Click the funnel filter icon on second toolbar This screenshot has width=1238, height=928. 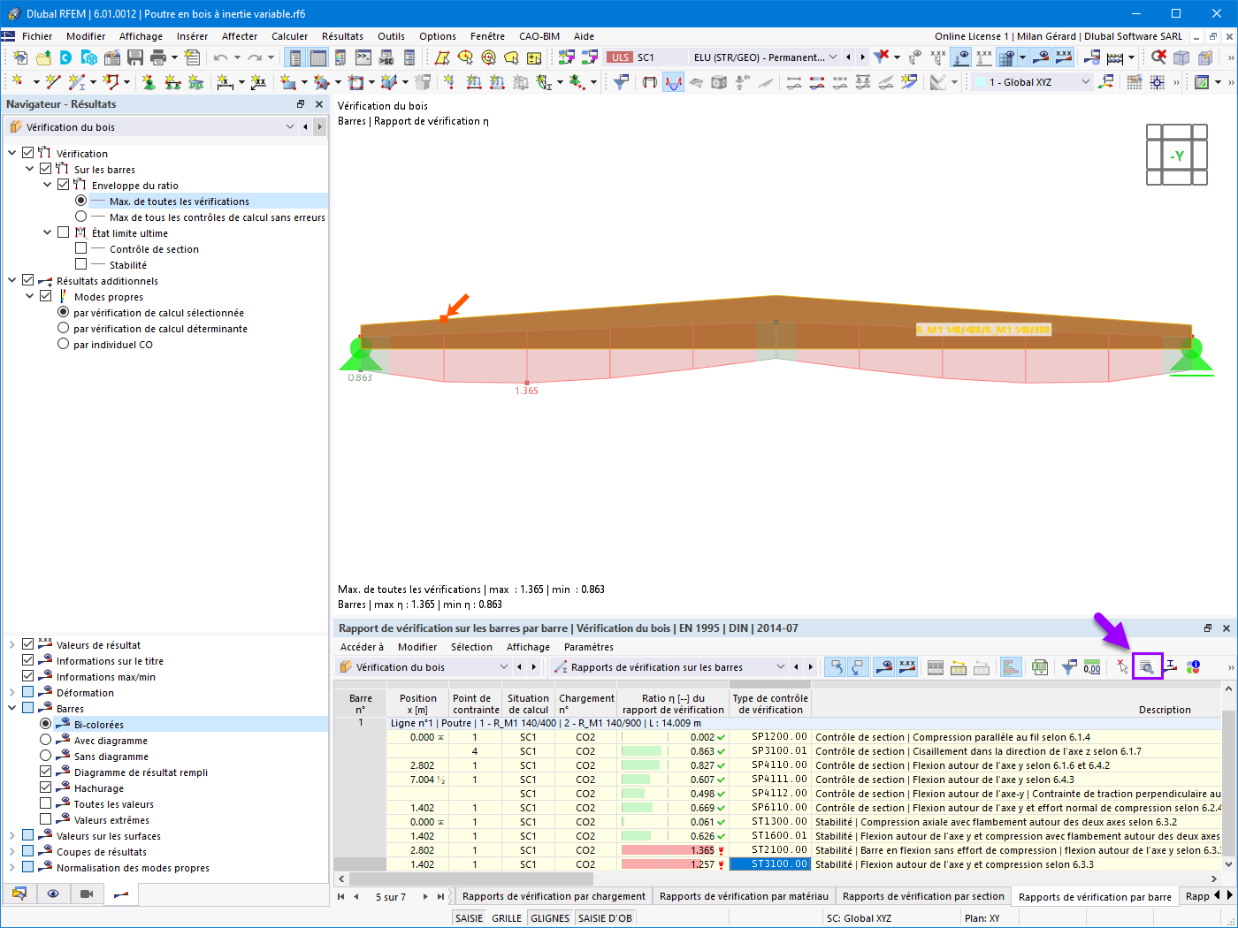point(622,82)
